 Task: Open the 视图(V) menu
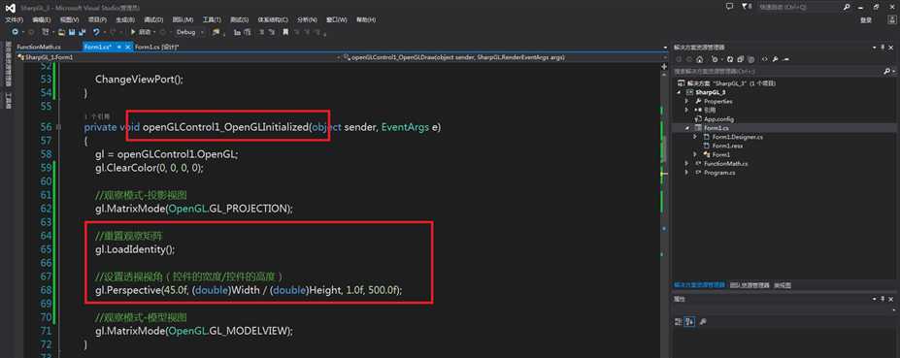[70, 19]
